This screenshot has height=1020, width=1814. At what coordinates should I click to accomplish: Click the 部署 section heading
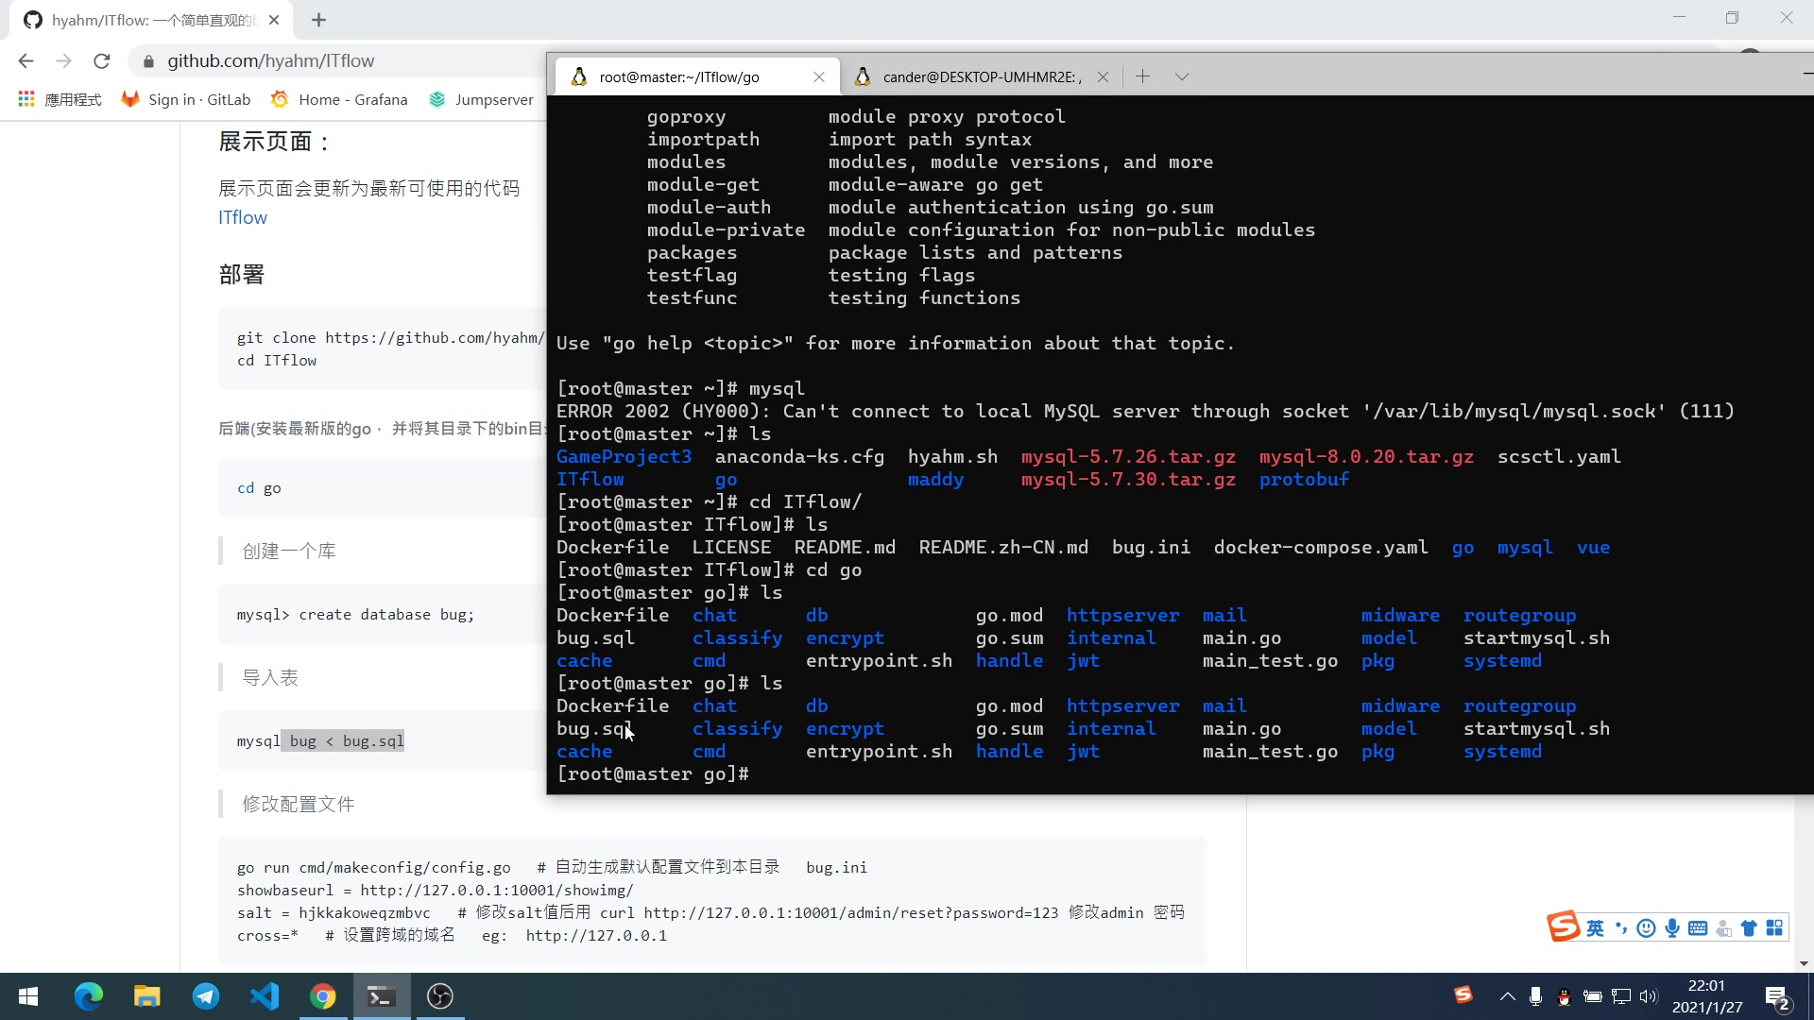[242, 275]
